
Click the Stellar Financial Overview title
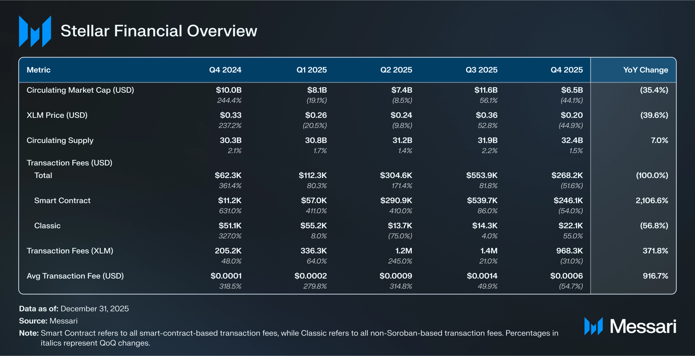click(x=159, y=31)
